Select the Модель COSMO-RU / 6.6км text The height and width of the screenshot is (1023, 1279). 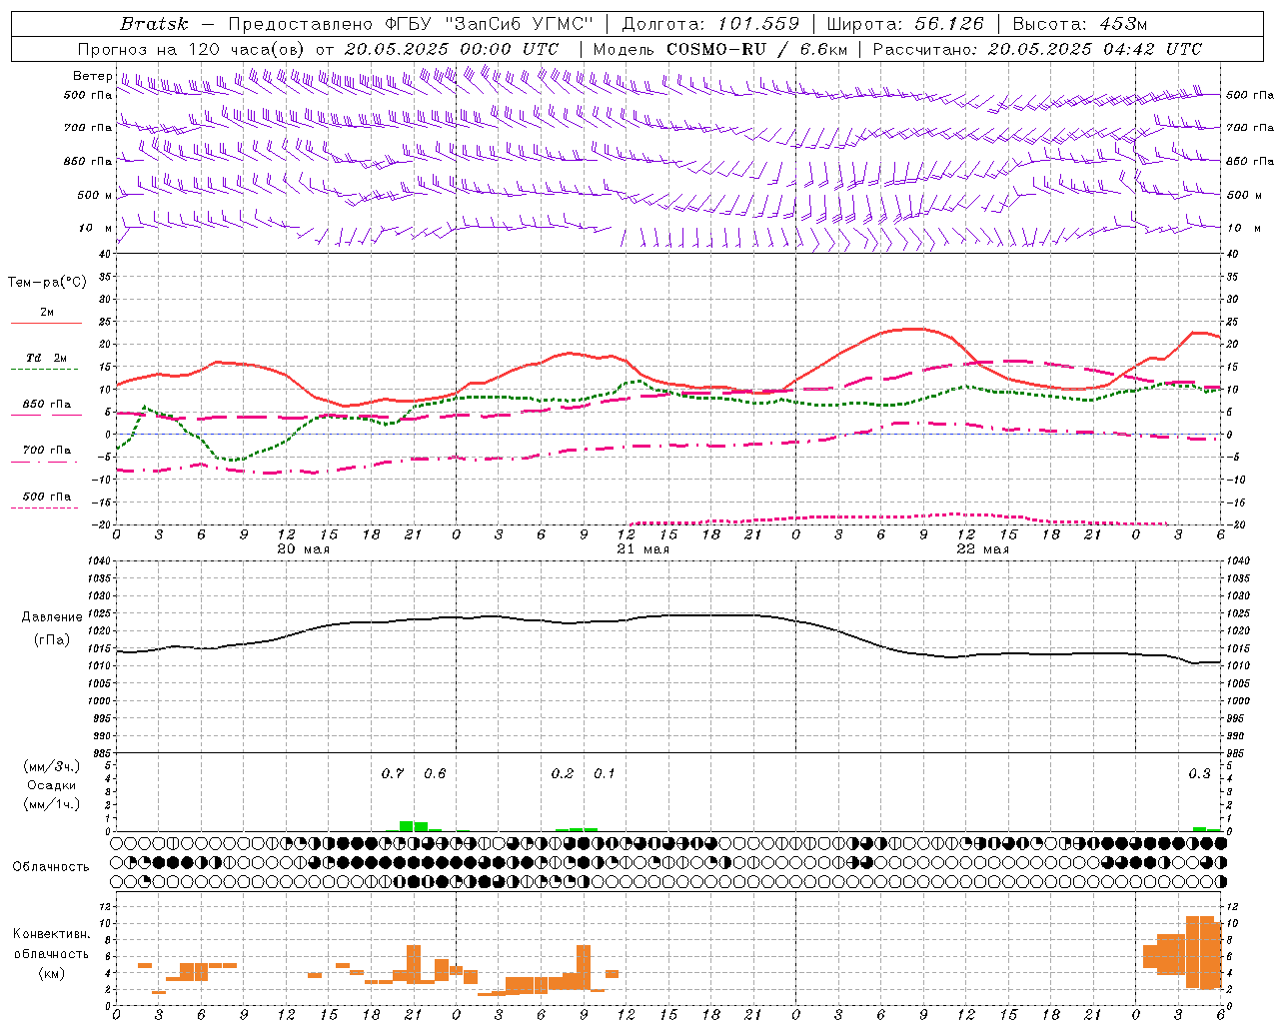coord(720,49)
